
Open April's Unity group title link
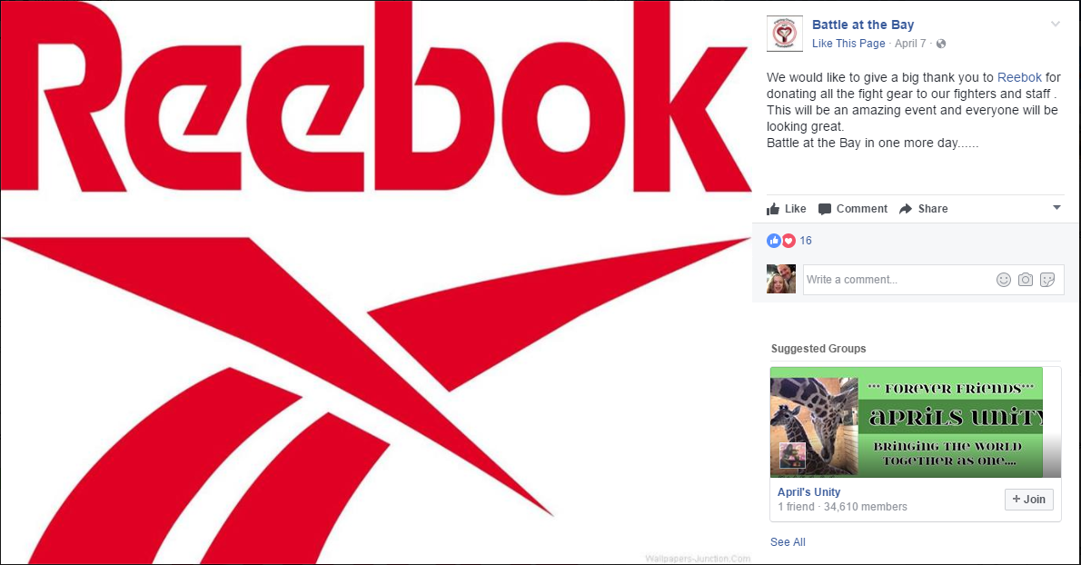pos(808,492)
